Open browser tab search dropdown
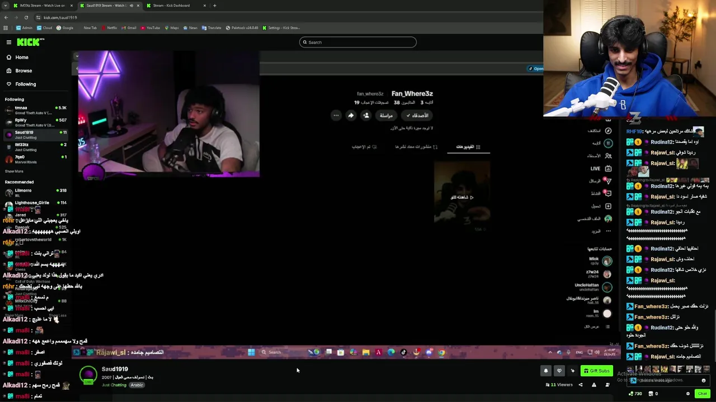The image size is (716, 402). tap(6, 6)
